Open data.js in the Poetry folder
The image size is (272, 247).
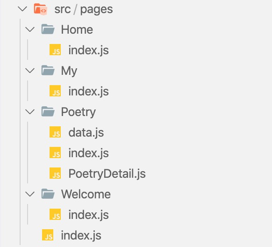(86, 132)
